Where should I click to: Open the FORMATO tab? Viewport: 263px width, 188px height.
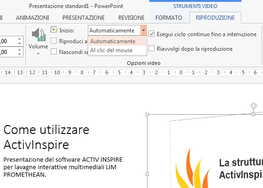[169, 18]
